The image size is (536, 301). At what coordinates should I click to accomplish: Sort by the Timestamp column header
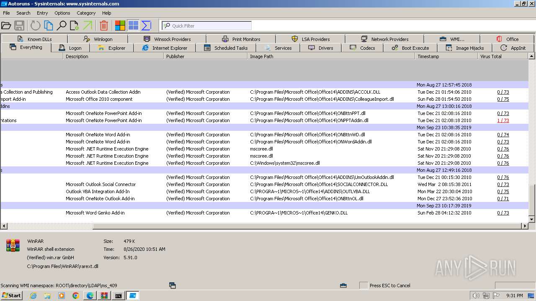pyautogui.click(x=446, y=56)
